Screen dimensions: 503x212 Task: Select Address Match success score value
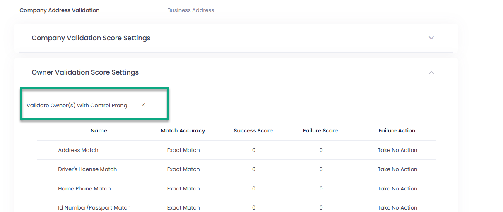point(254,150)
